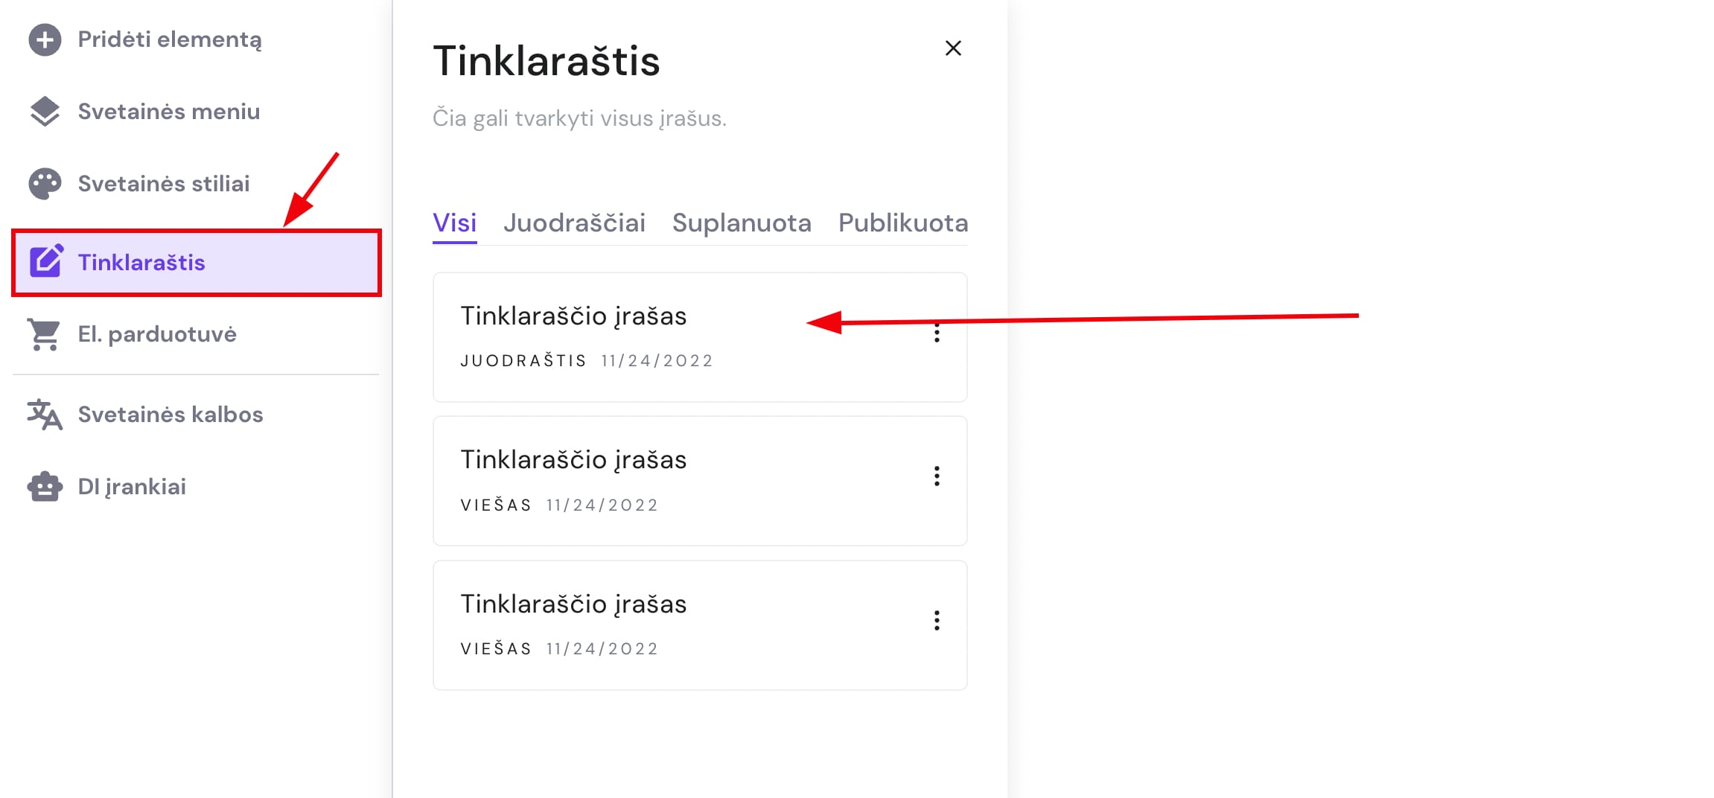Screen dimensions: 1714x798
Task: Close the Tinklaraštis panel
Action: point(954,48)
